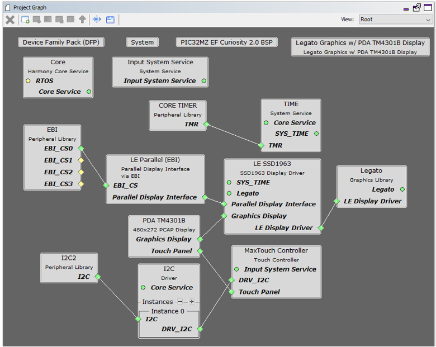Select the I2C2 block title
The height and width of the screenshot is (347, 436).
69,258
